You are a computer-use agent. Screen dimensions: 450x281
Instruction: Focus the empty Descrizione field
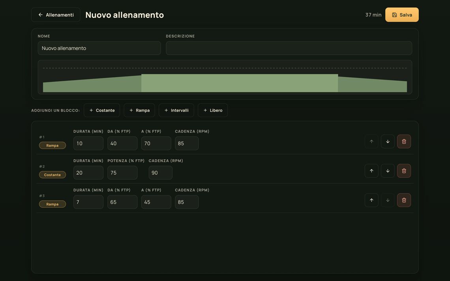[289, 48]
